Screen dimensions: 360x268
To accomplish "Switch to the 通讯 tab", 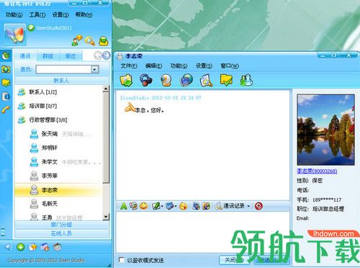I will coord(25,56).
